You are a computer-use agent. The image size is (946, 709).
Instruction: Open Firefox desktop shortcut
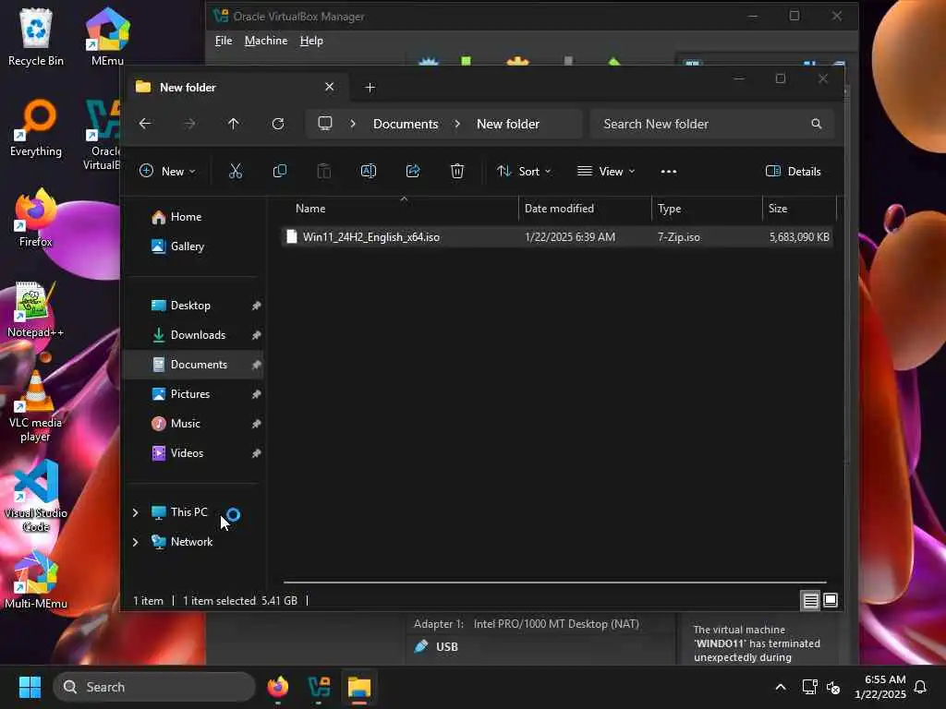(36, 218)
